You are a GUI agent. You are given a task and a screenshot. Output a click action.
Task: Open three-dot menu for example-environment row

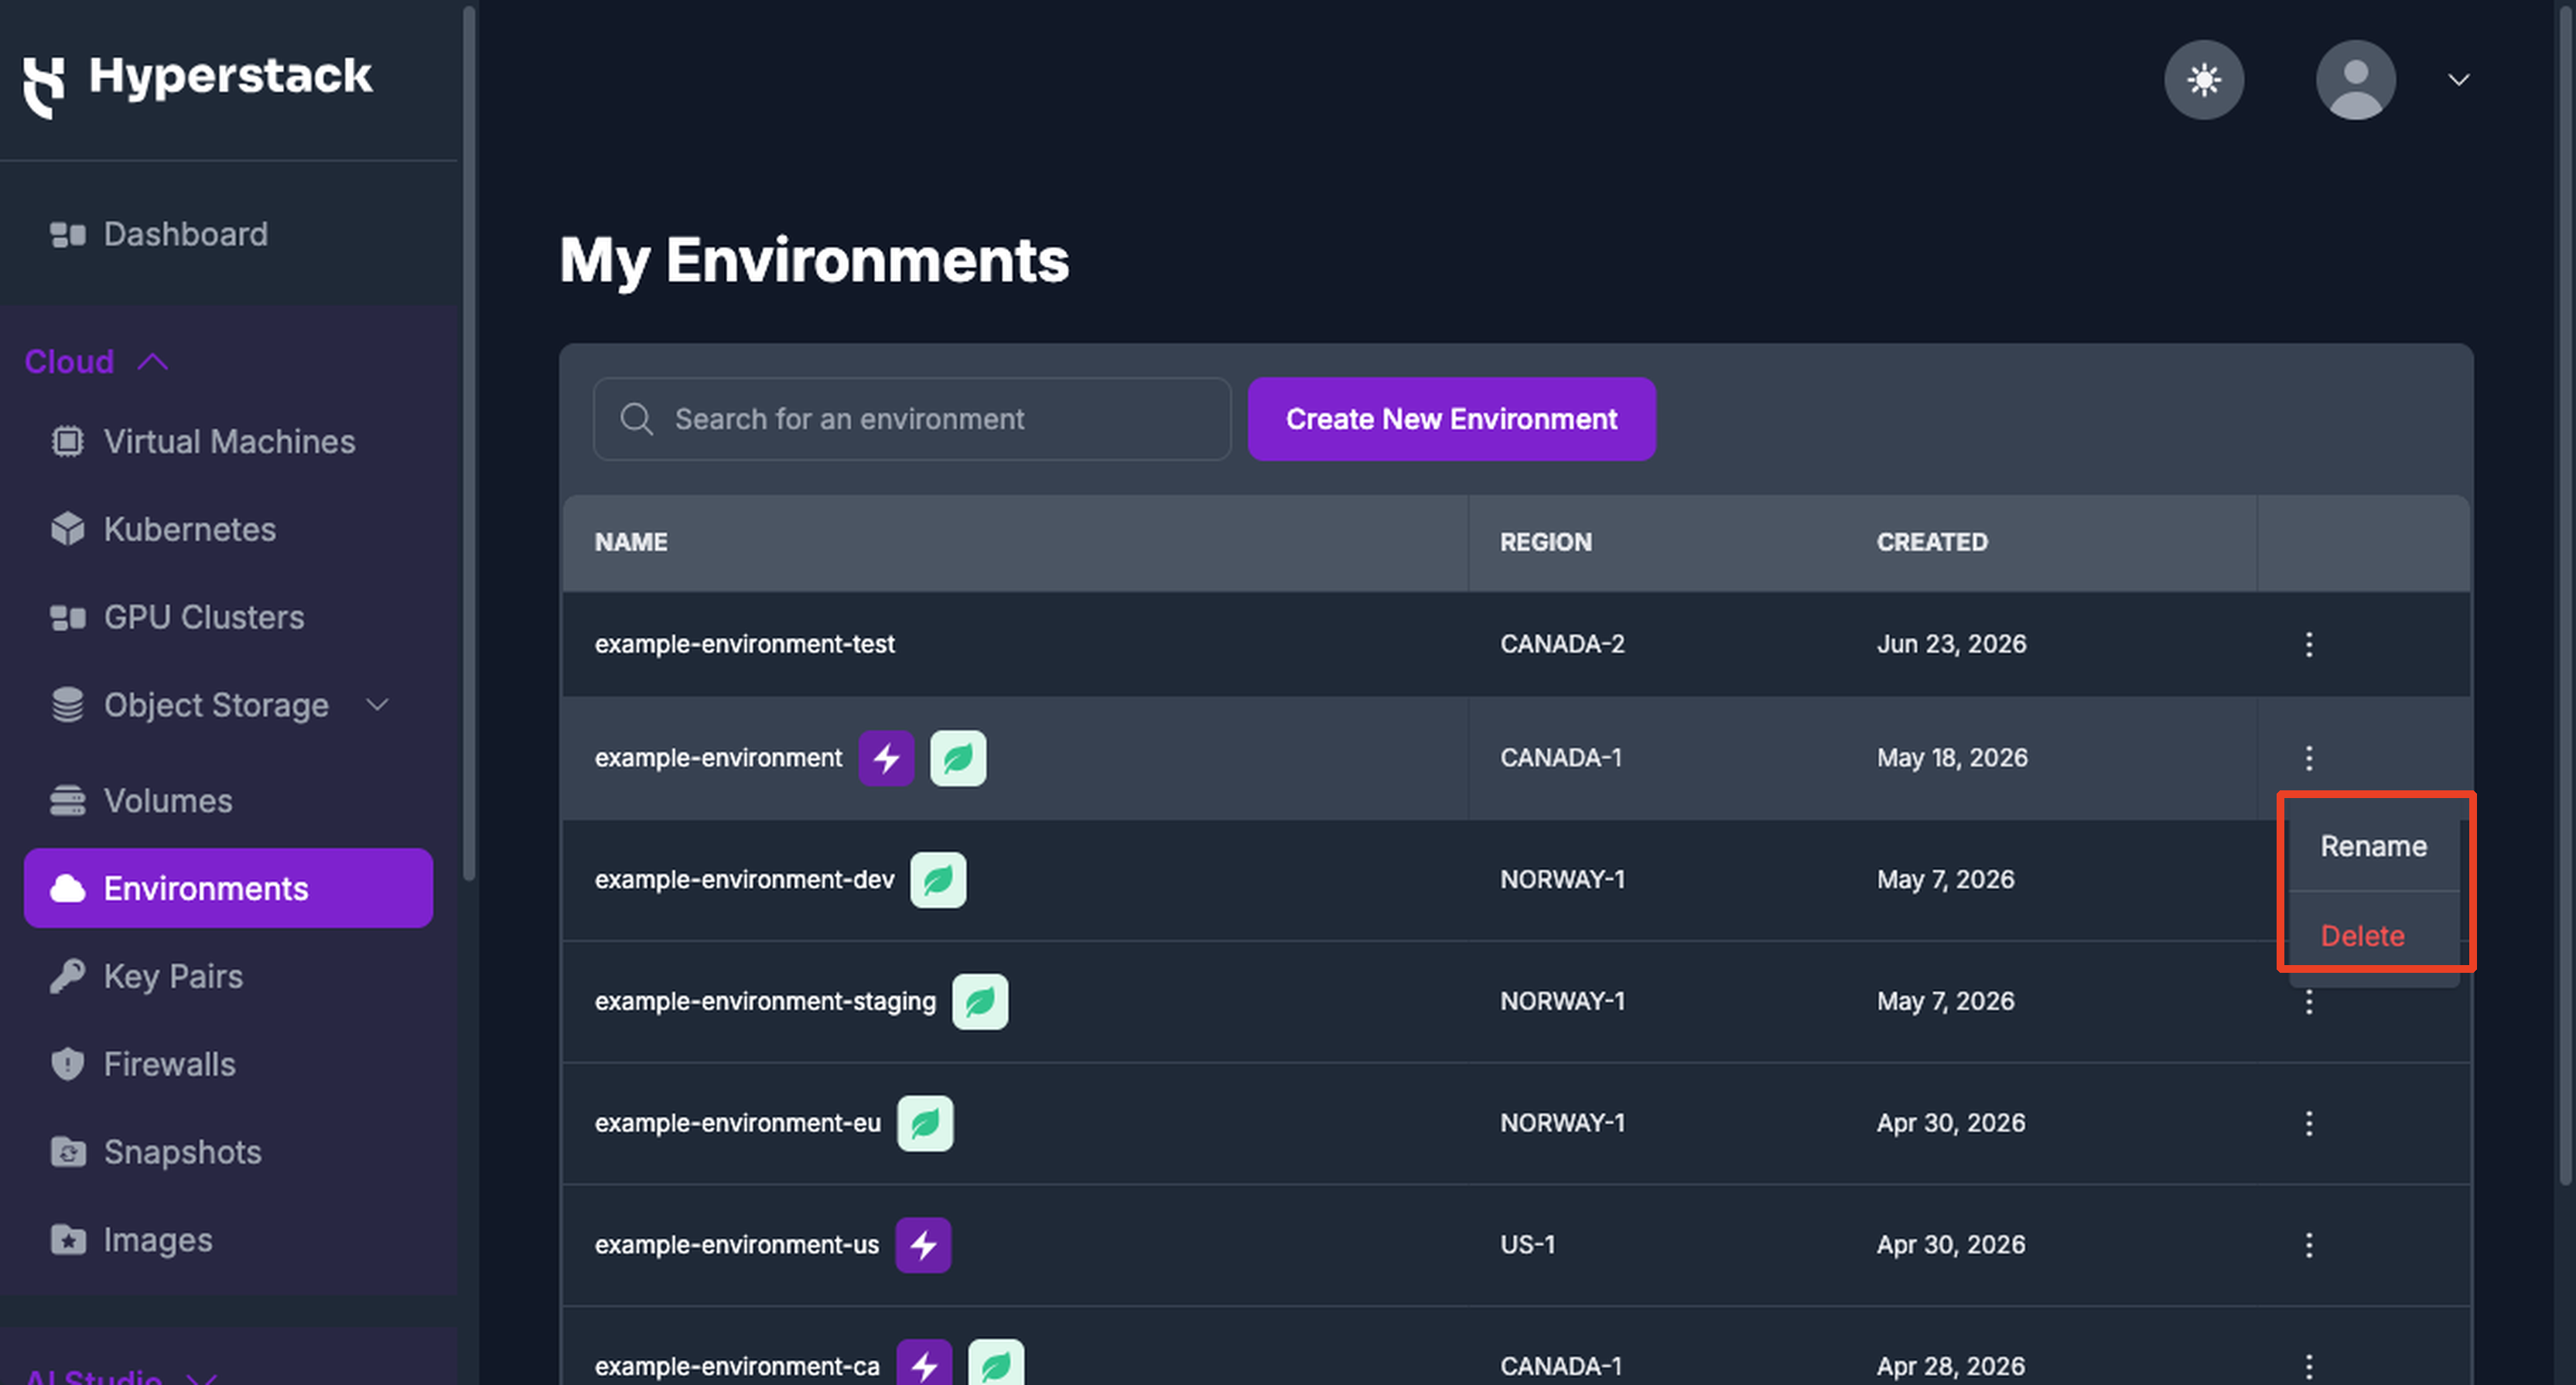[2308, 758]
